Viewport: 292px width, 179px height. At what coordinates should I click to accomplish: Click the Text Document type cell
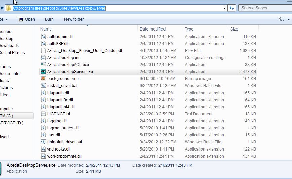(198, 114)
